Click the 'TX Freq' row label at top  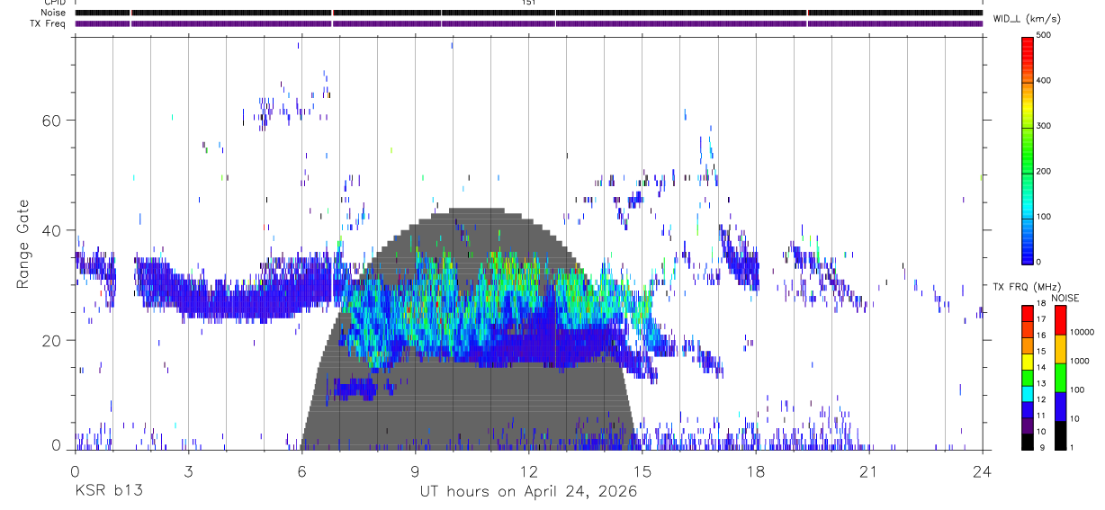pos(49,23)
